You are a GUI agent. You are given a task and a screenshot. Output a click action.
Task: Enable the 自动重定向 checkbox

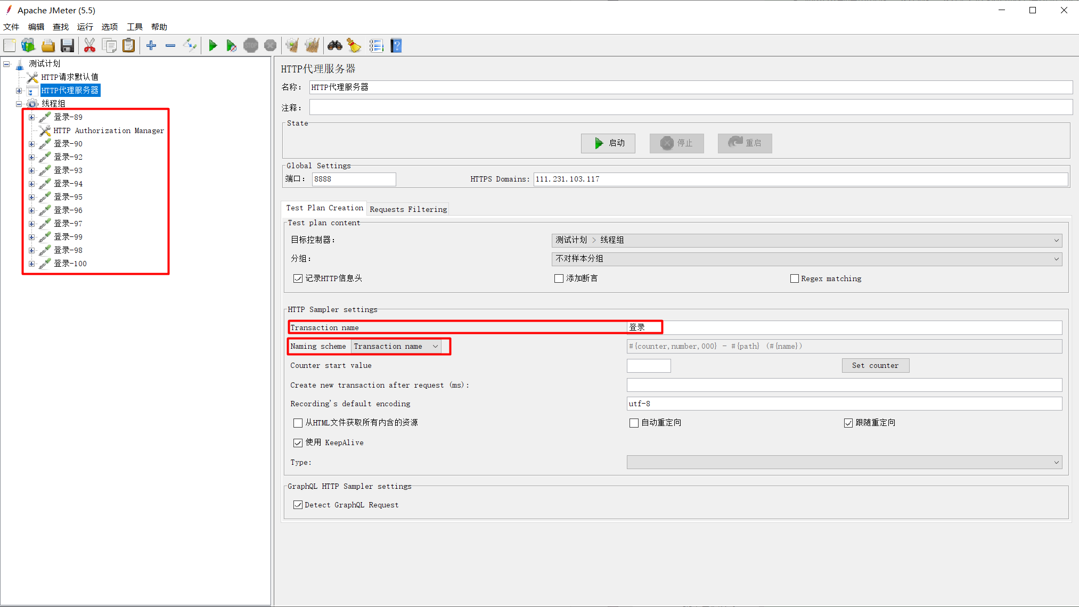click(x=634, y=423)
